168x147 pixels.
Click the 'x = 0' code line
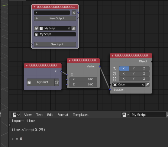(17, 139)
